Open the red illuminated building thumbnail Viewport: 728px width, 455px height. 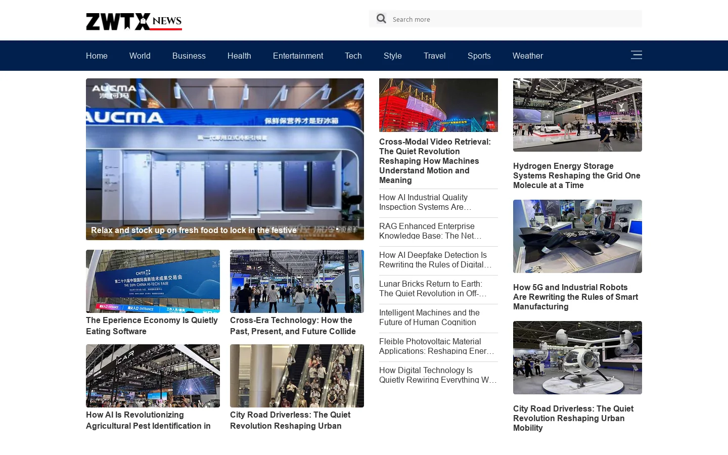point(438,105)
